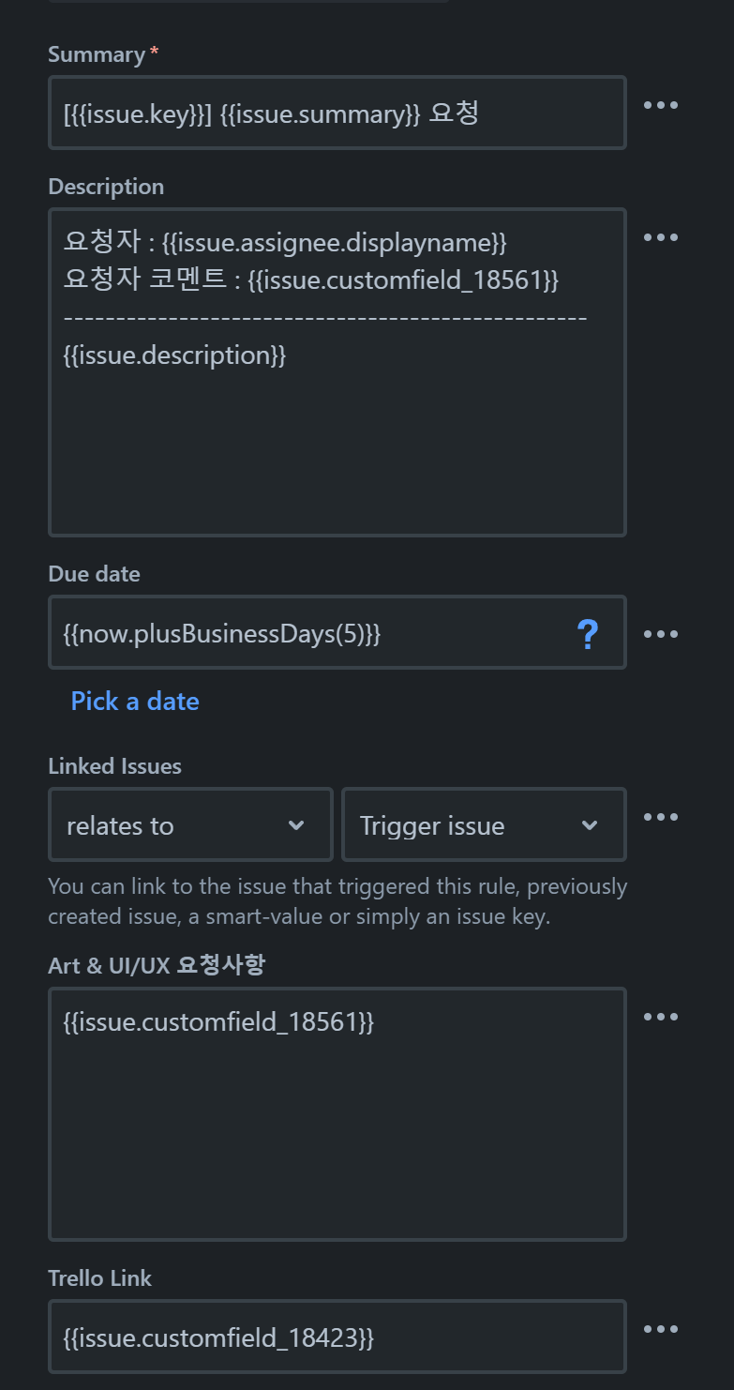Click the Due date field label

pos(94,574)
